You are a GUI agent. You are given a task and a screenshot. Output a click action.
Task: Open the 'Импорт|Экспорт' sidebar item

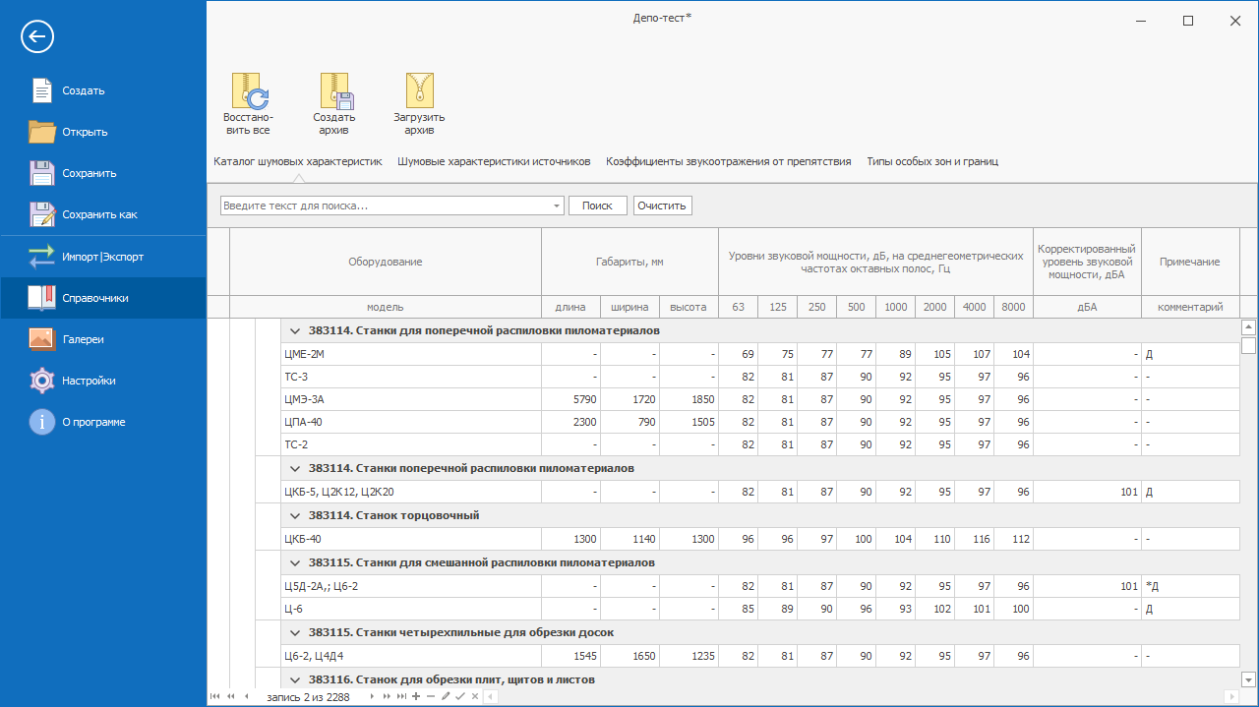click(x=102, y=257)
